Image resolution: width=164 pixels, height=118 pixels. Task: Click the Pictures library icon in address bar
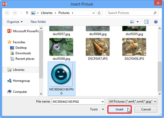[33, 13]
